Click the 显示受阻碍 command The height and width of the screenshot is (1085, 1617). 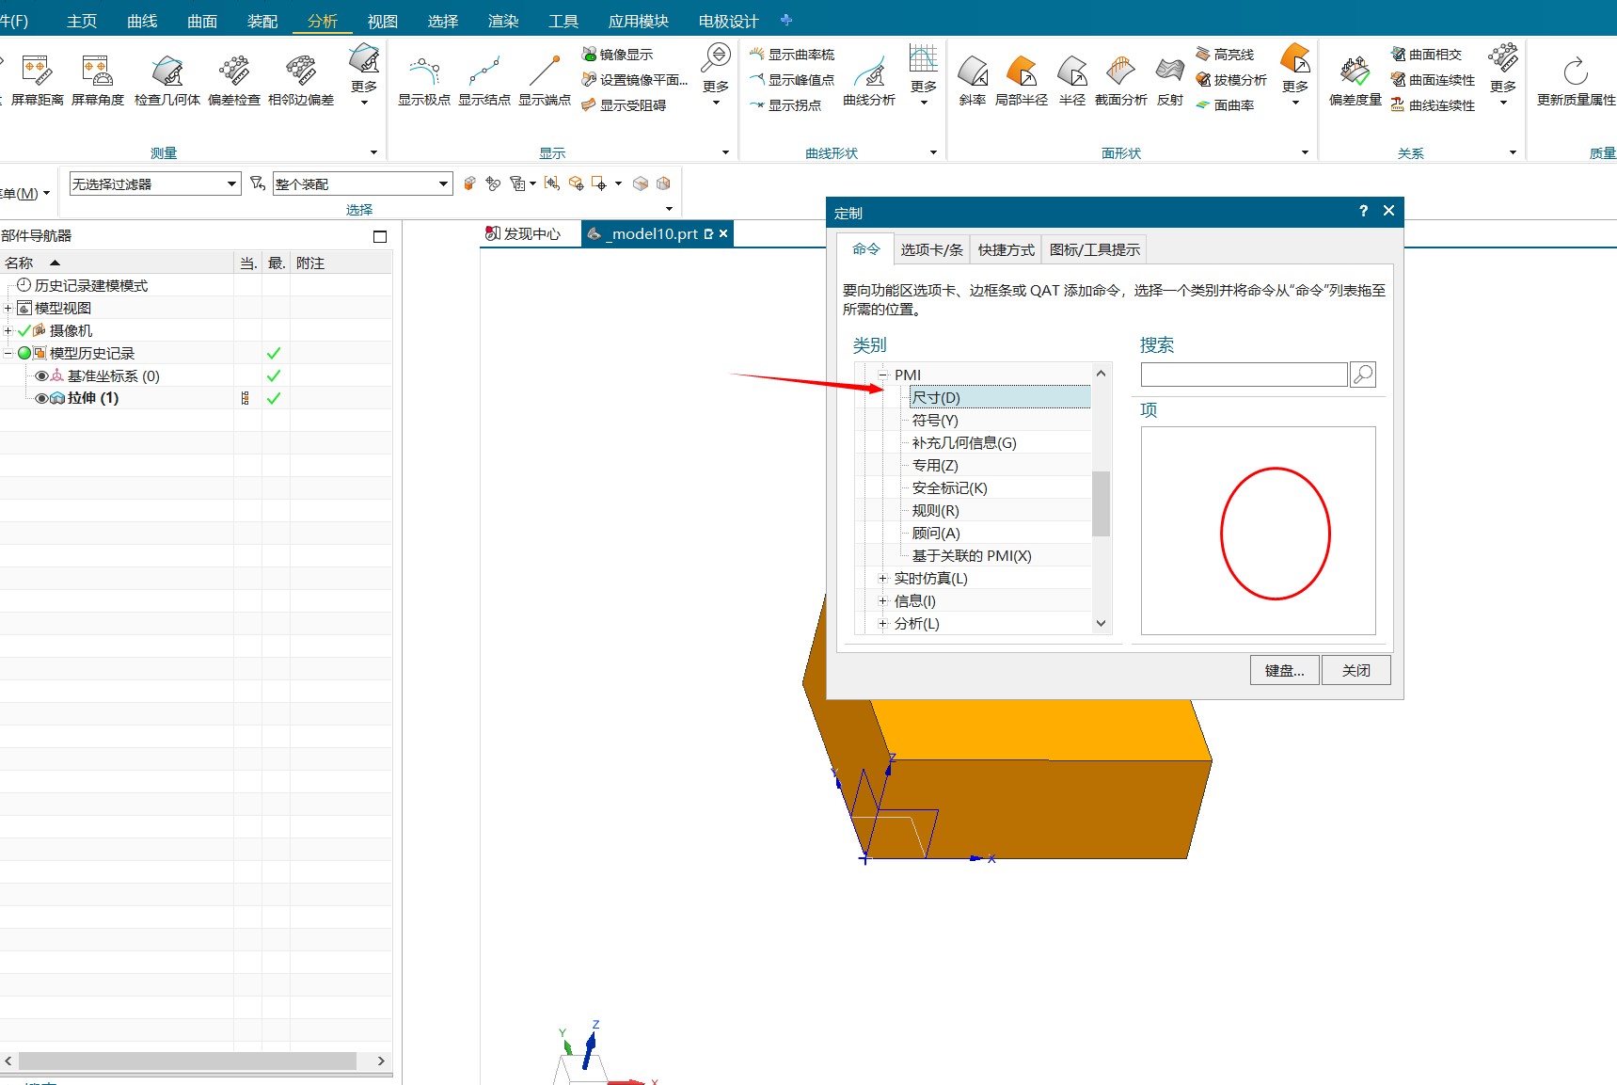[x=624, y=105]
